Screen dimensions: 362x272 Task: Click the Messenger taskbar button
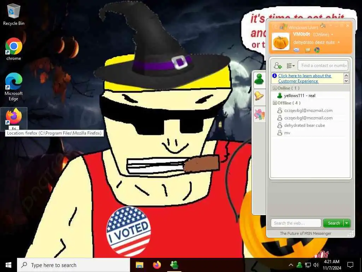click(174, 265)
